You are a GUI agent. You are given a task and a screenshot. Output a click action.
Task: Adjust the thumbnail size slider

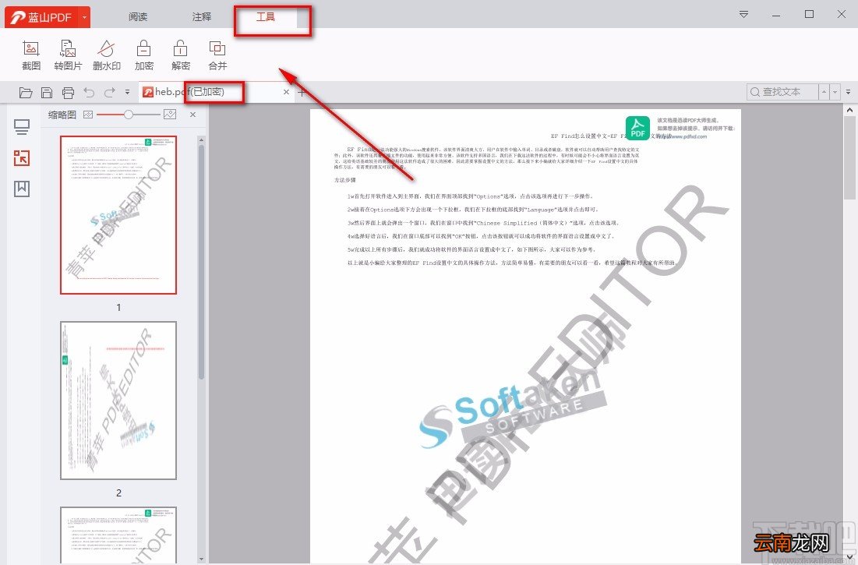128,115
